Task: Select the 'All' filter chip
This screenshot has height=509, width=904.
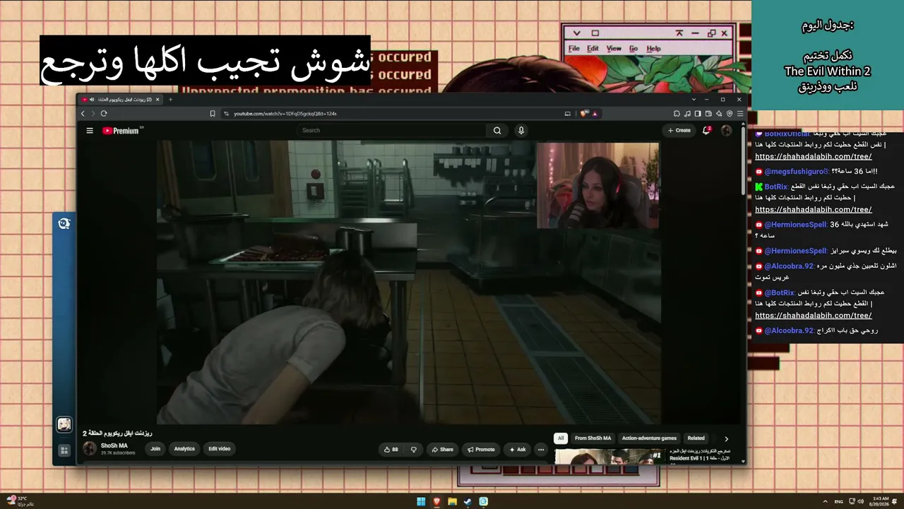Action: (x=561, y=438)
